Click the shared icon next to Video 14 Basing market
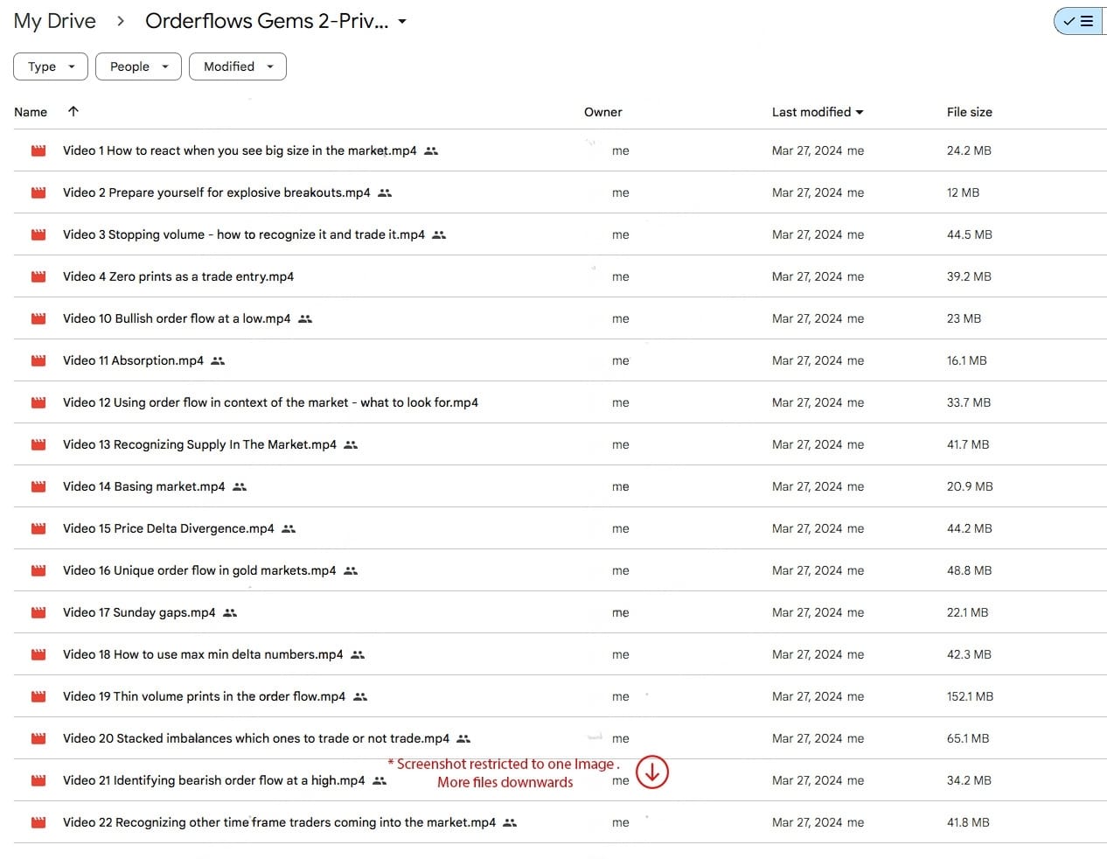Image resolution: width=1107 pixels, height=859 pixels. point(240,486)
